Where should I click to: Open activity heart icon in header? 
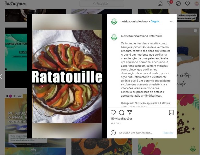pos(187,4)
